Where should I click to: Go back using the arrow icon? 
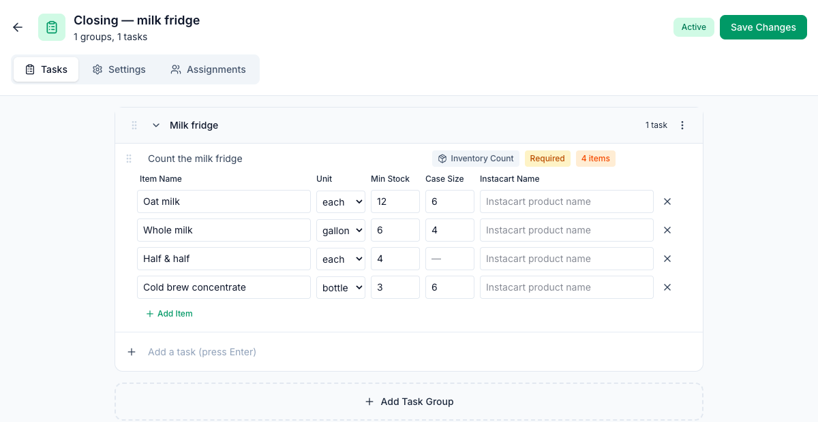tap(18, 27)
